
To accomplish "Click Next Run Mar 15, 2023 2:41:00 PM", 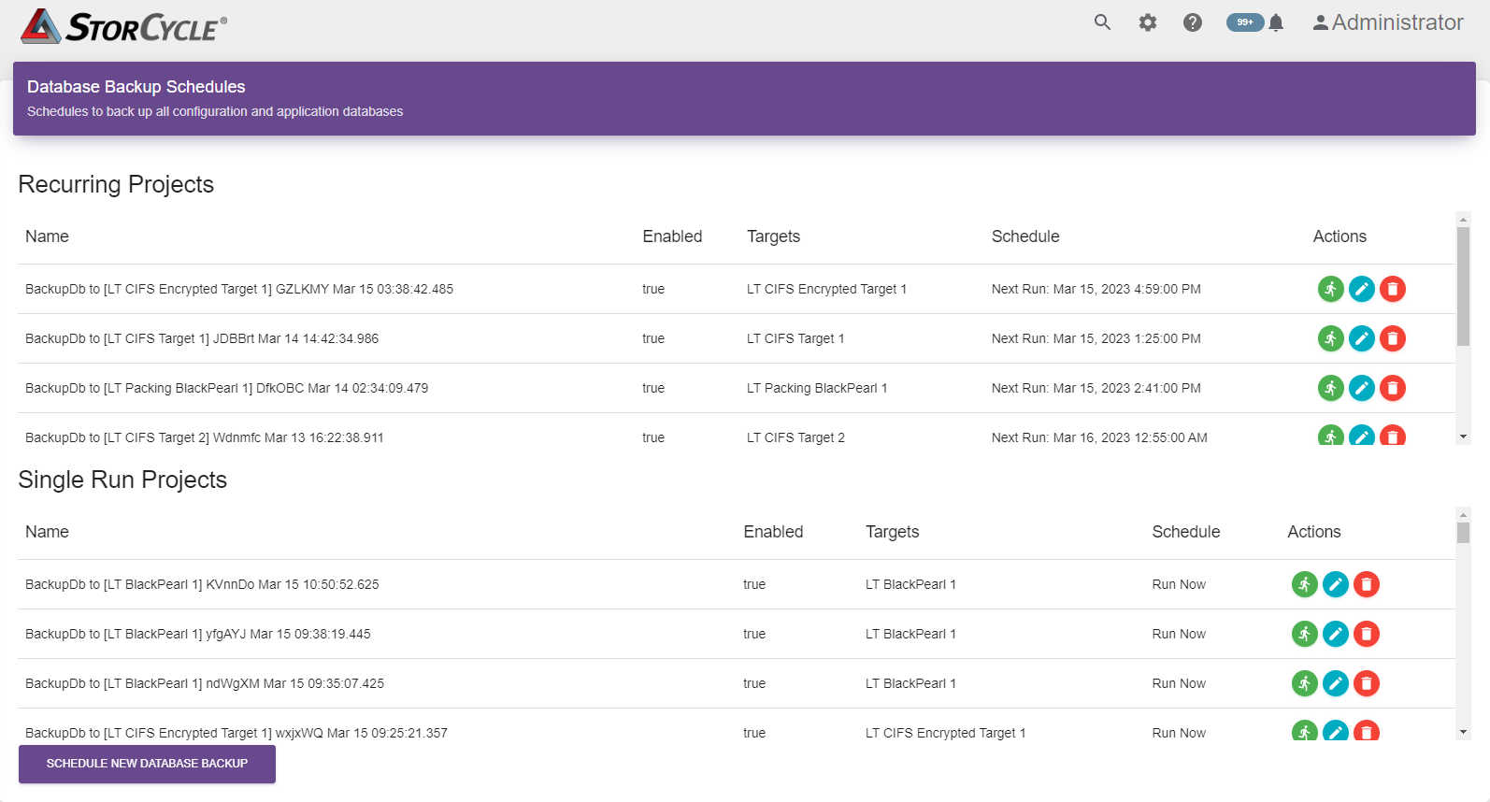I will pos(1096,388).
